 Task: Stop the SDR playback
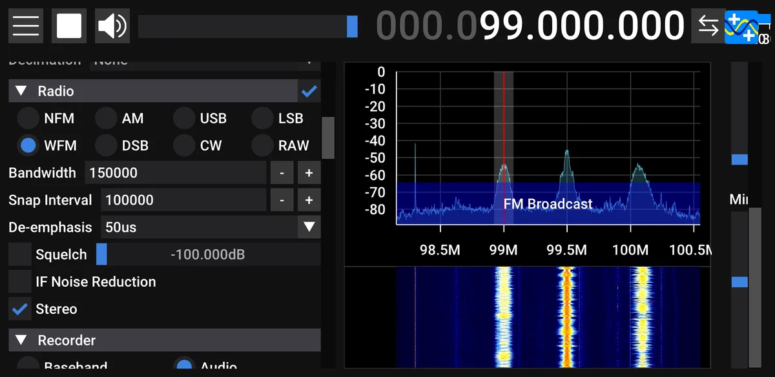coord(69,26)
